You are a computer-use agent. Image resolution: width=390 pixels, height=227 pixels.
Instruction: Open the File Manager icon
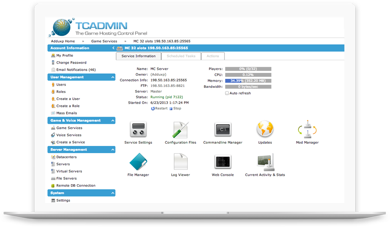coord(138,162)
